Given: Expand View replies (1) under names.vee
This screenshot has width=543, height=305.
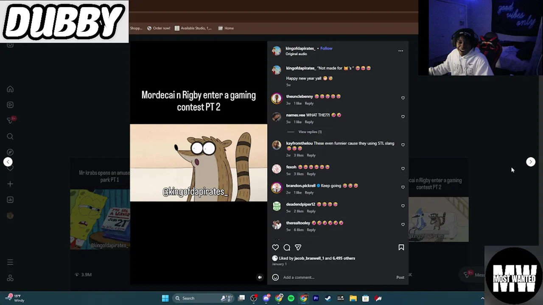Looking at the screenshot, I should [x=310, y=132].
